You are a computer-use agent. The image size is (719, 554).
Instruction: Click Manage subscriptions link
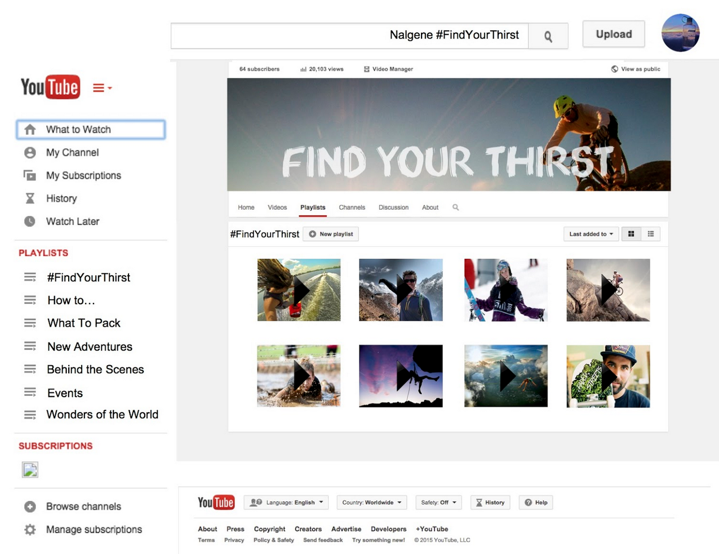click(94, 530)
